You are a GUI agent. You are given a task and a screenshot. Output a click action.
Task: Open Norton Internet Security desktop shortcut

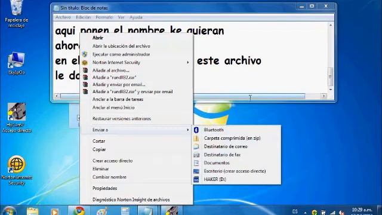pyautogui.click(x=16, y=170)
